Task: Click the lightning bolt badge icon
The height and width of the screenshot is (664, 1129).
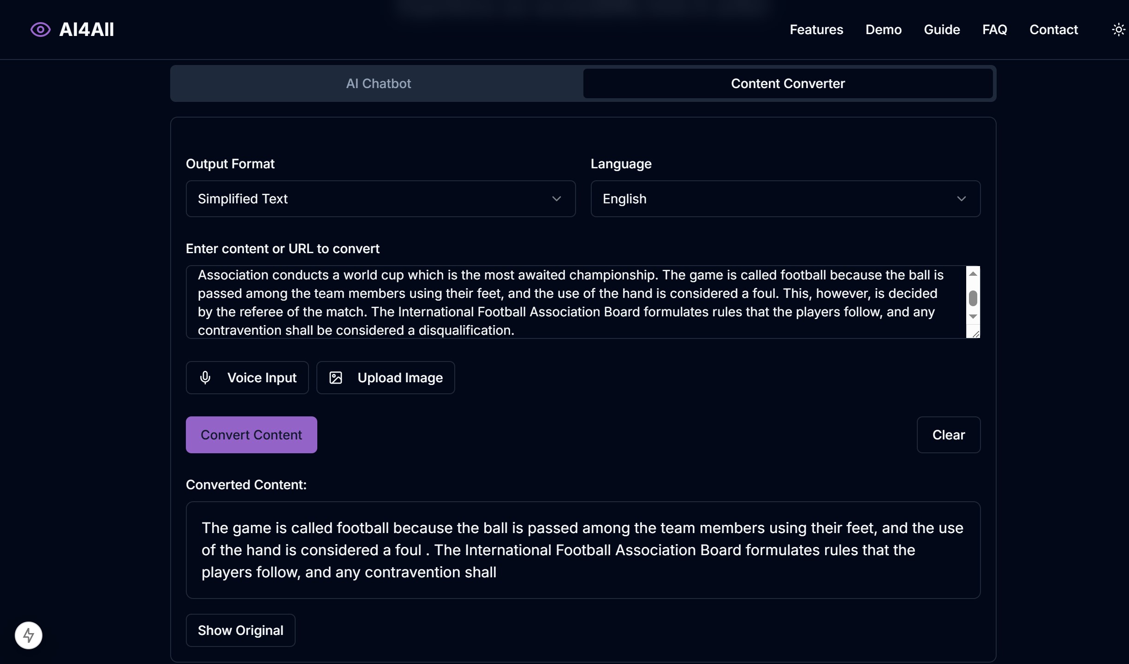Action: coord(29,635)
